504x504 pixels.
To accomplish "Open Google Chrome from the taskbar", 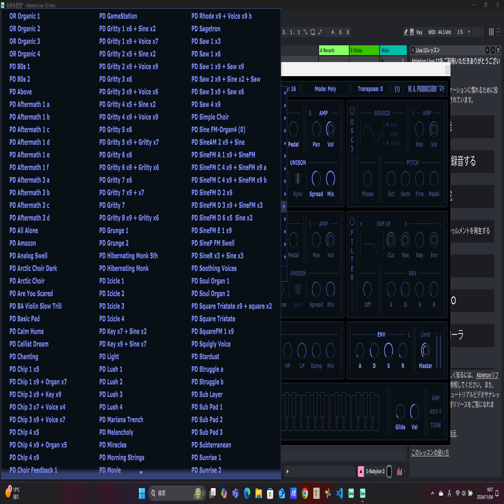I will [x=305, y=493].
